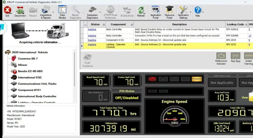This screenshot has height=138, width=253.
Task: Select Allison transmission in tree
Action: coord(23,65)
